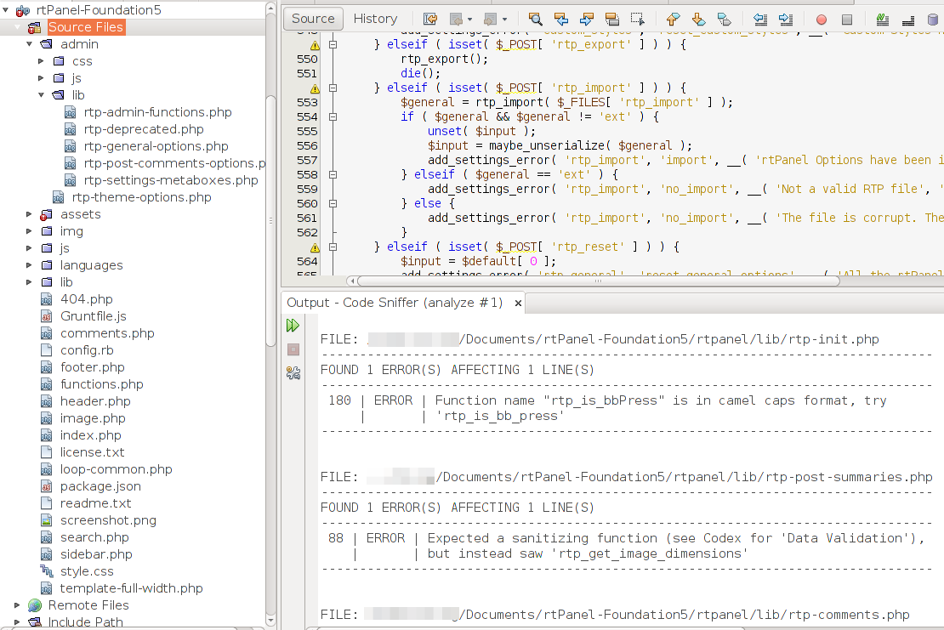Collapse the Source Files node
The height and width of the screenshot is (630, 944).
(x=18, y=27)
